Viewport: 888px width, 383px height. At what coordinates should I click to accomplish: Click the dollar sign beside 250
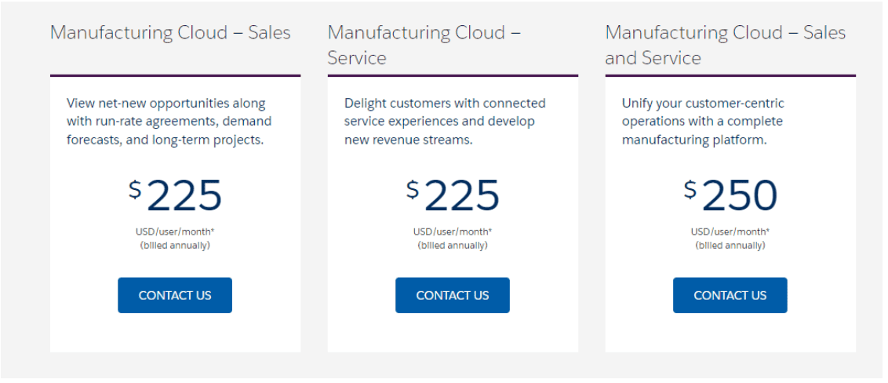(x=690, y=190)
